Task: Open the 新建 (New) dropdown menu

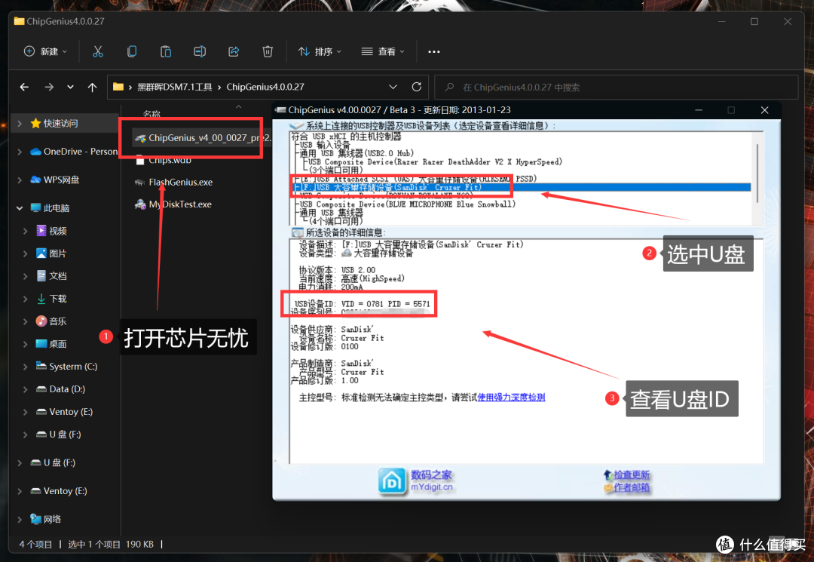Action: [x=45, y=51]
